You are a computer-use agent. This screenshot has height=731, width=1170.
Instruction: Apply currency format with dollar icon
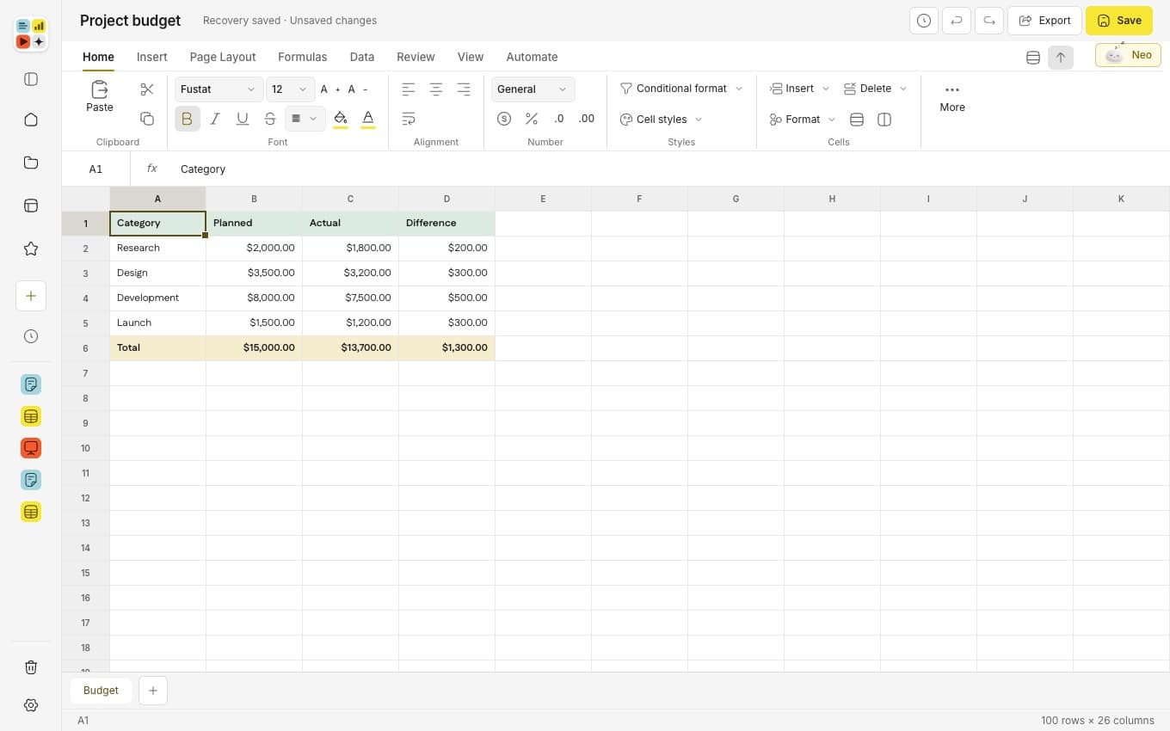pos(504,119)
